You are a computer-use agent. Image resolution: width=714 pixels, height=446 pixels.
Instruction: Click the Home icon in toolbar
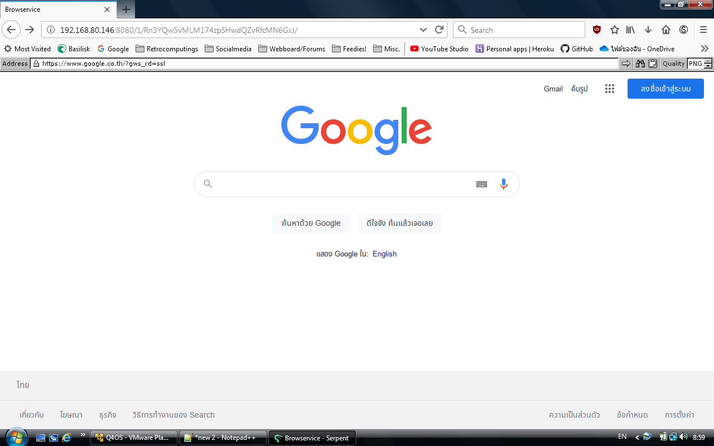point(665,30)
